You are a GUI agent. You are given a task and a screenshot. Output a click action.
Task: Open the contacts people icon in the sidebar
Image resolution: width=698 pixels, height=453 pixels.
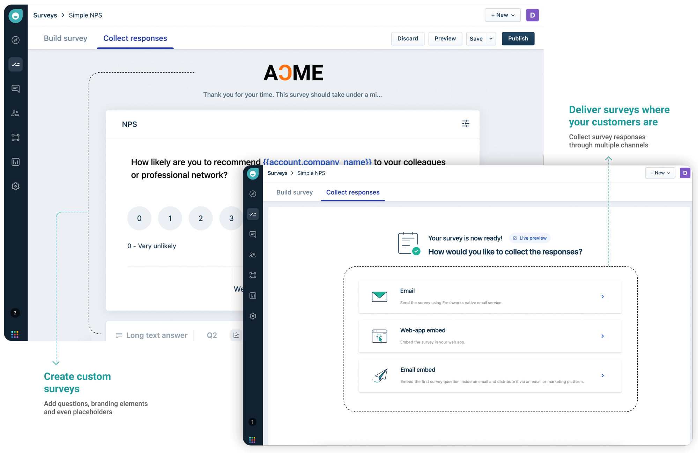(x=15, y=113)
